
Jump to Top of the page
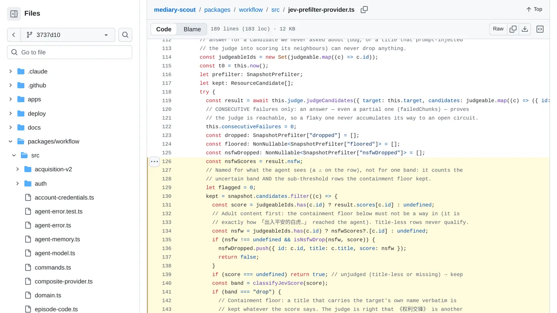[534, 9]
